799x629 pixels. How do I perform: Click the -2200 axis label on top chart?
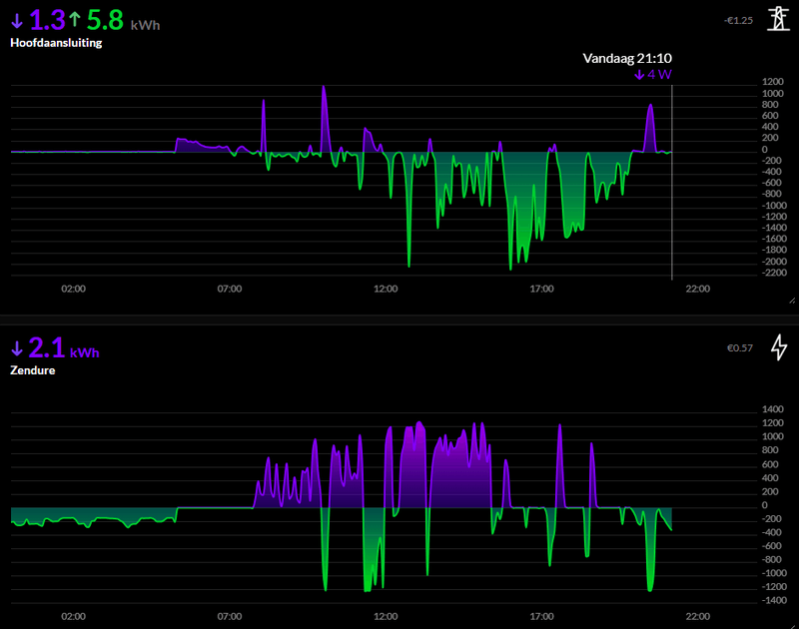point(775,273)
